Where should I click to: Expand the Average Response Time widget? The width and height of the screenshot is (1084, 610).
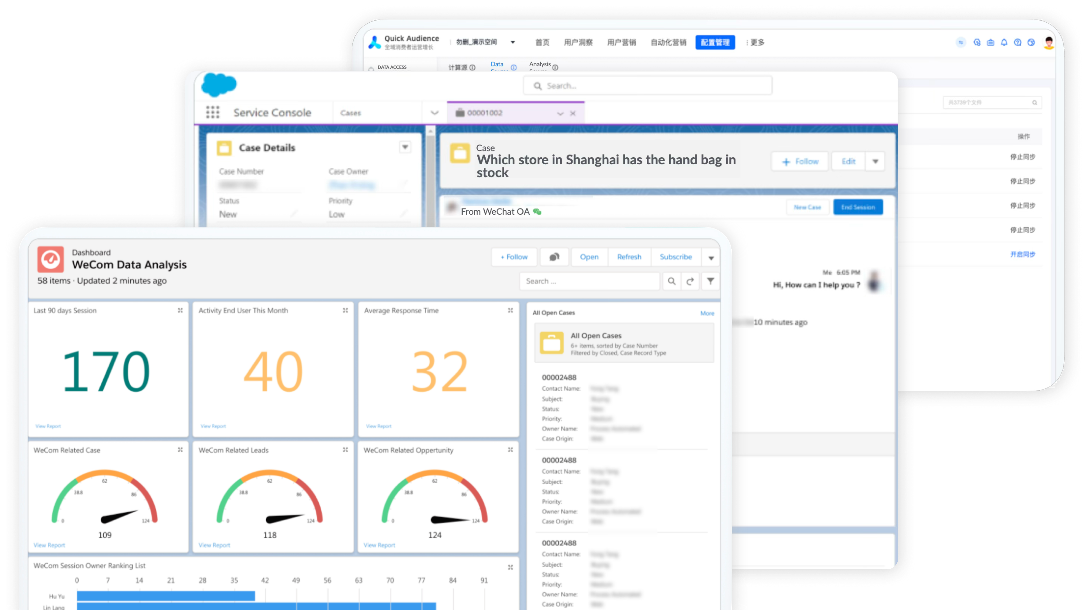pyautogui.click(x=510, y=310)
